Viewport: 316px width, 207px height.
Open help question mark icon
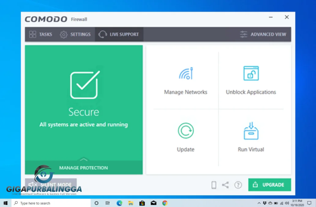pyautogui.click(x=238, y=185)
